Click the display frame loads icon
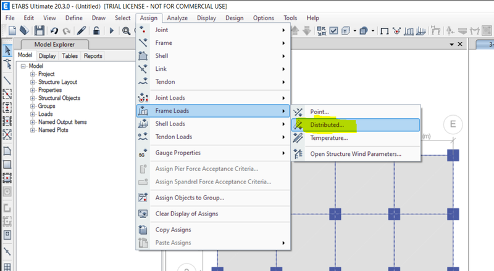494x271 pixels. pyautogui.click(x=409, y=31)
